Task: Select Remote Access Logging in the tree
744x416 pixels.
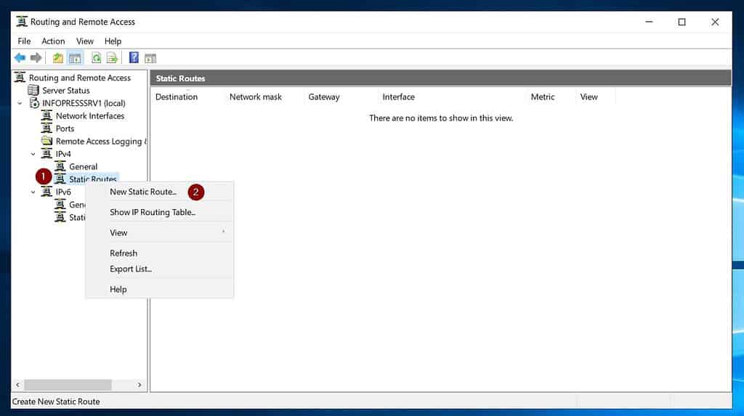Action: (x=101, y=142)
